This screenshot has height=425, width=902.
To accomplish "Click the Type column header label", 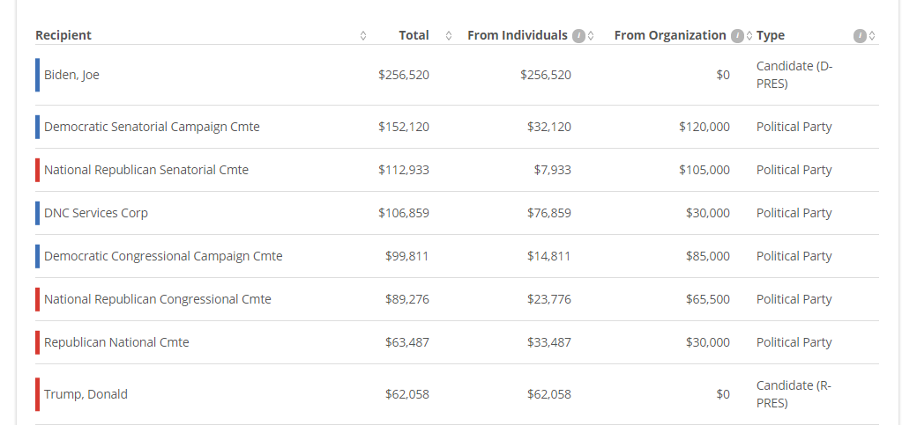I will click(x=771, y=35).
